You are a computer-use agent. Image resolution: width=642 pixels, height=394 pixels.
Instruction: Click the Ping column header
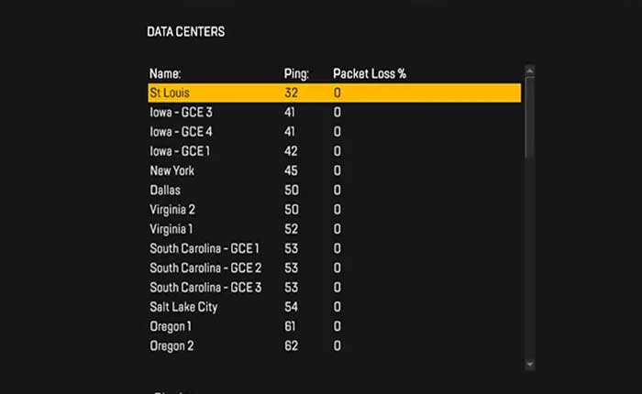[296, 72]
